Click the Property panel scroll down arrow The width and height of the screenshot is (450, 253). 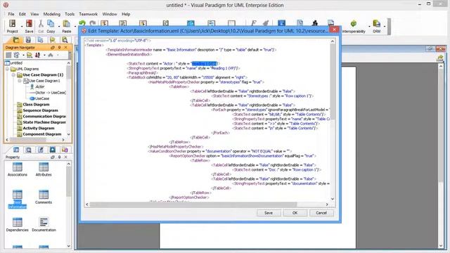(x=69, y=246)
